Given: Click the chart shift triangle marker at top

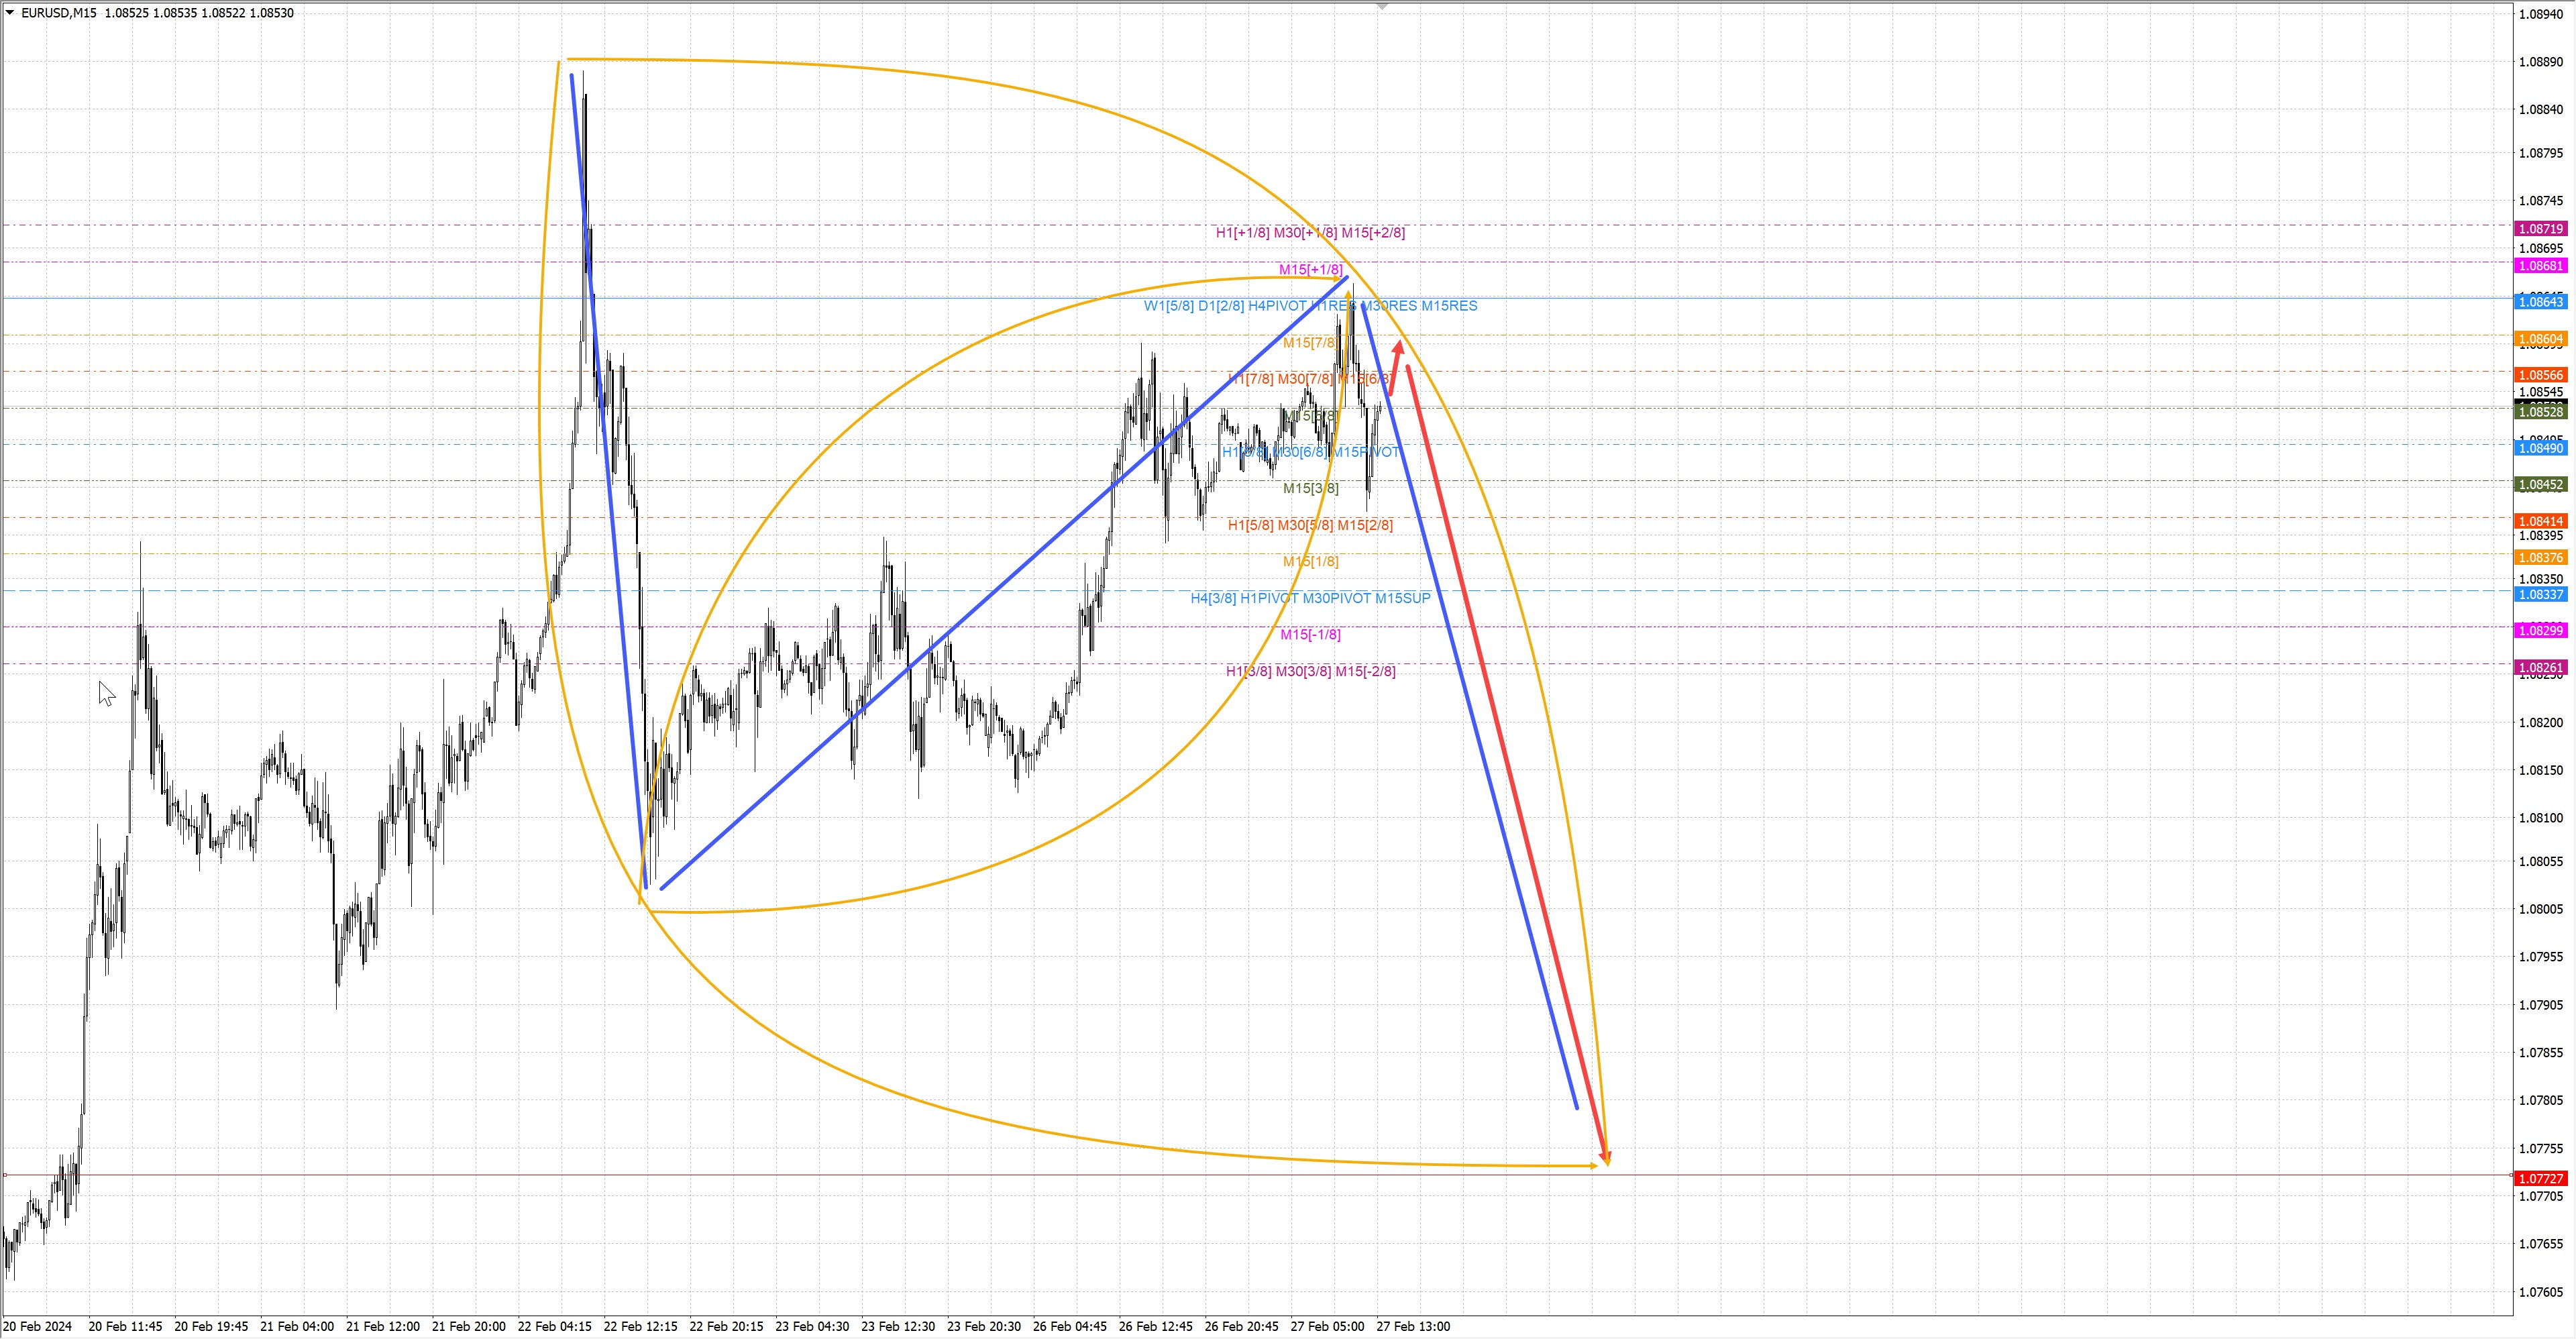Looking at the screenshot, I should pos(1382,6).
